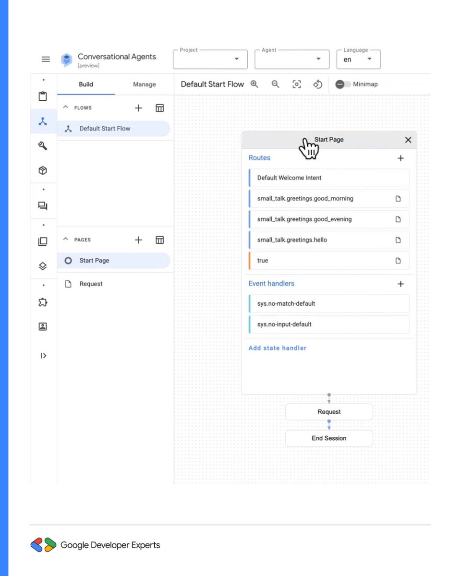
Task: Open the small_talk.greetings.good_evening route
Action: 329,219
